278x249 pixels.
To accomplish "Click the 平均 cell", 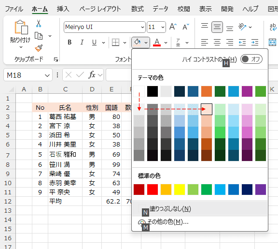I will [x=65, y=201].
